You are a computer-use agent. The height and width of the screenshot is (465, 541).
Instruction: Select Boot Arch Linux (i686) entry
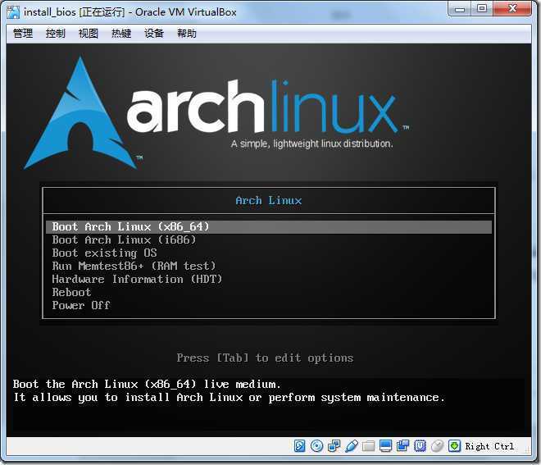click(269, 240)
